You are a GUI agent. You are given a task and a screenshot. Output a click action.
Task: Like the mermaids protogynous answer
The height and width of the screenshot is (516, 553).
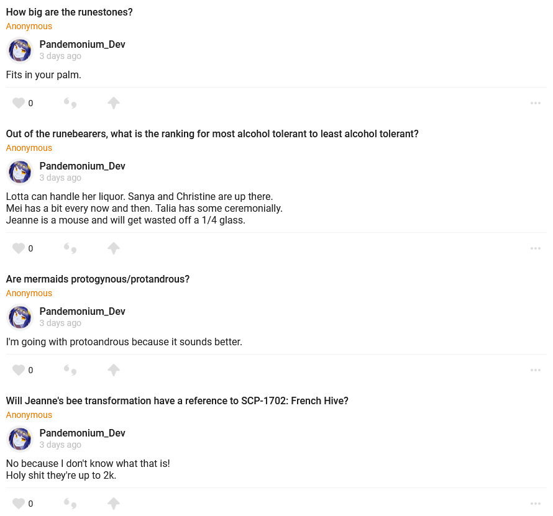pos(19,370)
